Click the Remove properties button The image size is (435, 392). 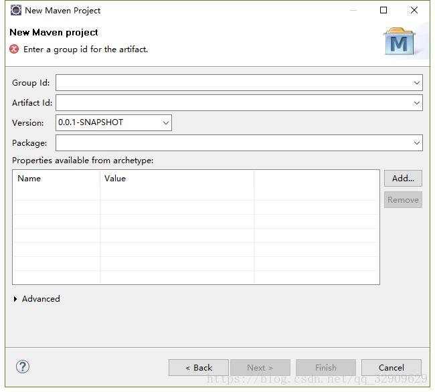(x=403, y=200)
